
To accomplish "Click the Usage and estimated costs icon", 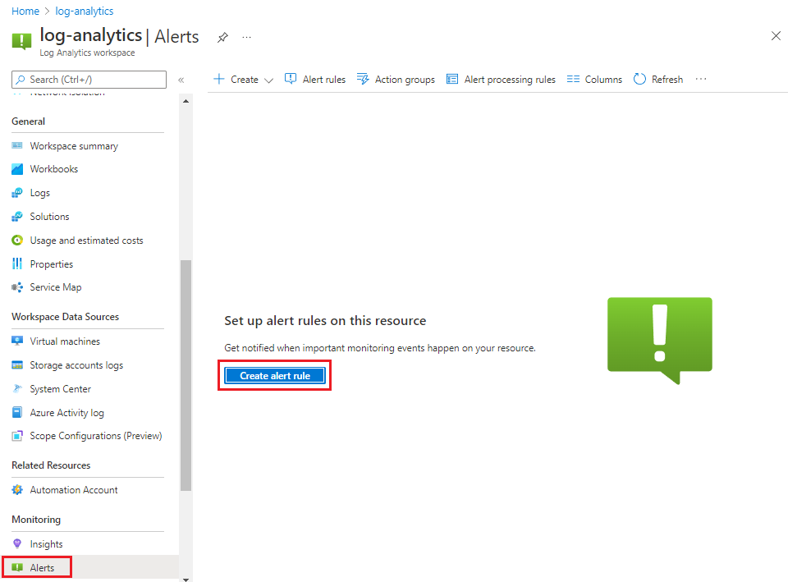I will [x=17, y=240].
